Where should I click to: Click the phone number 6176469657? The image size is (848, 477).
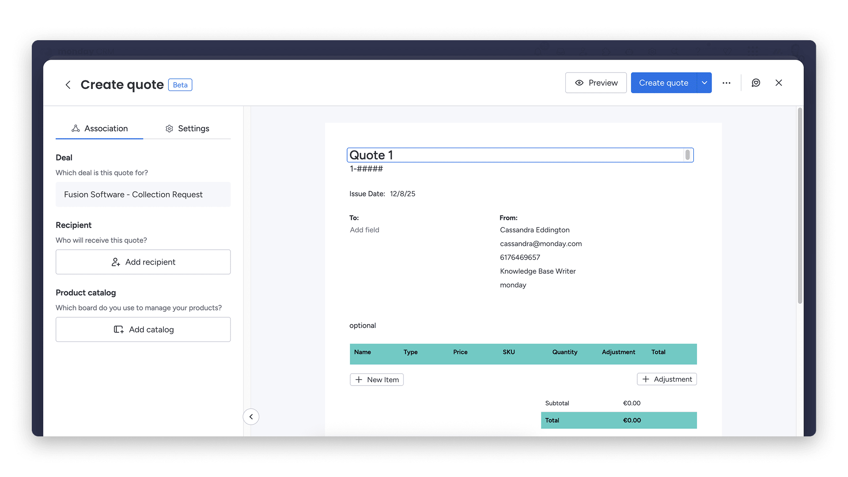click(520, 257)
